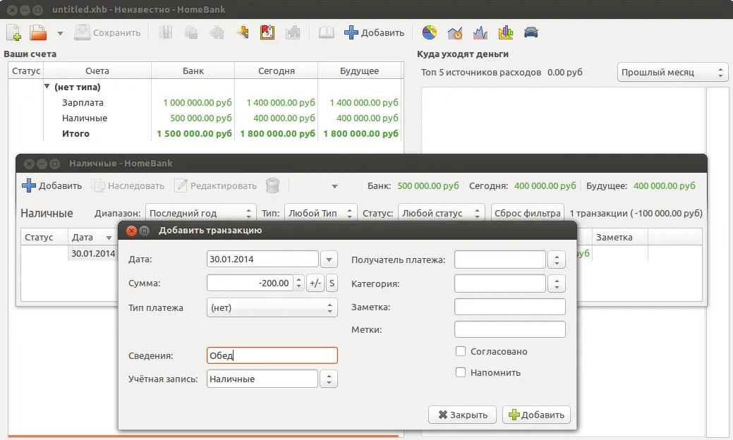
Task: Create a new file using the toolbar icon
Action: (13, 32)
